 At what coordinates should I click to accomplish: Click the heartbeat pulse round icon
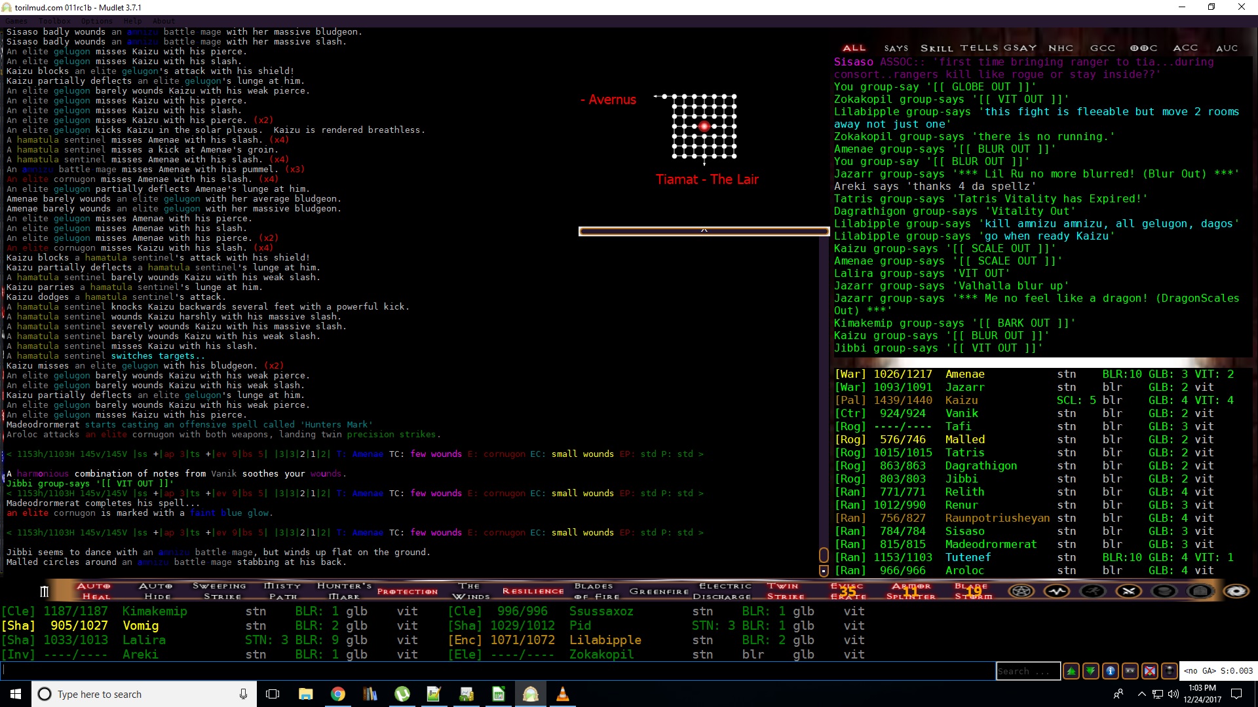pyautogui.click(x=1057, y=591)
